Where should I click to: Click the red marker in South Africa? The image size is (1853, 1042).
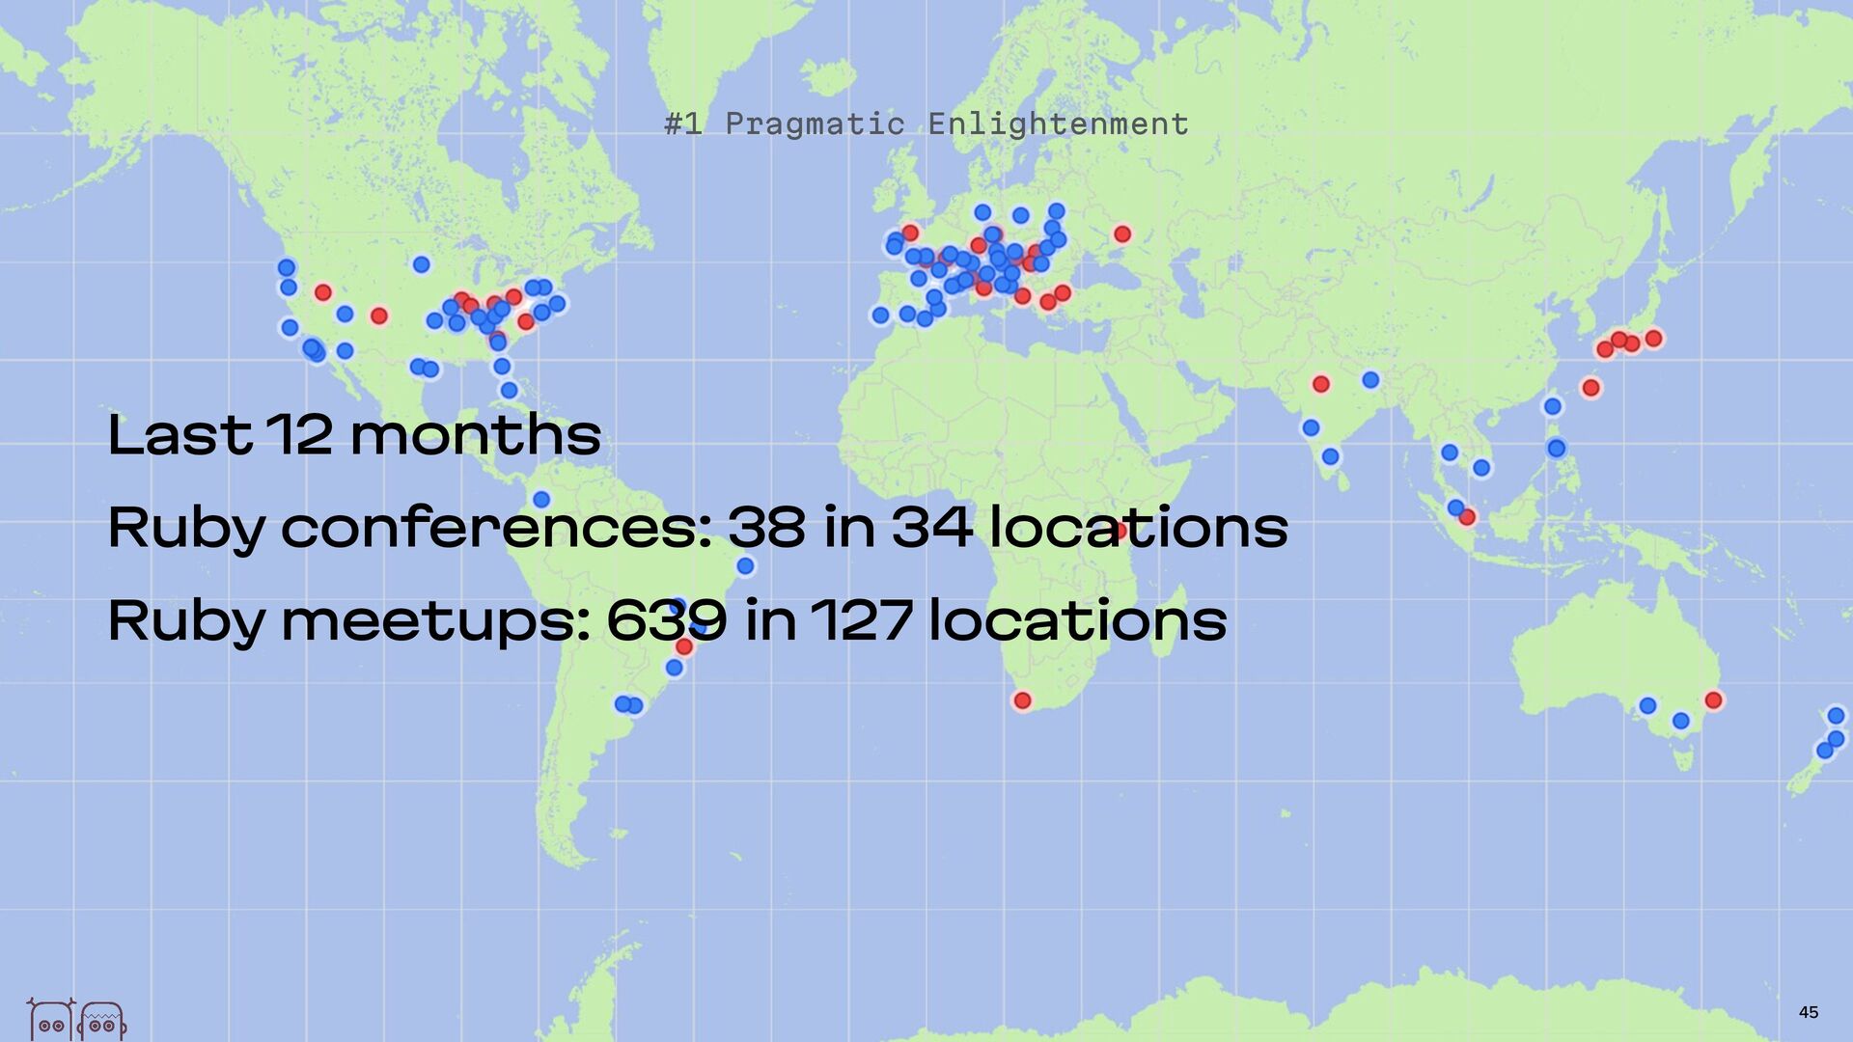[1022, 700]
